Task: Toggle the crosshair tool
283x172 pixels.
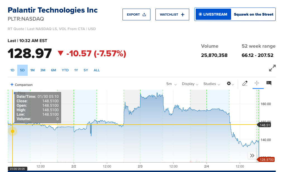Action: tap(257, 83)
